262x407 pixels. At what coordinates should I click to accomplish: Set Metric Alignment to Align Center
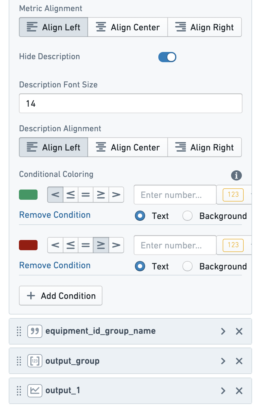pyautogui.click(x=128, y=27)
